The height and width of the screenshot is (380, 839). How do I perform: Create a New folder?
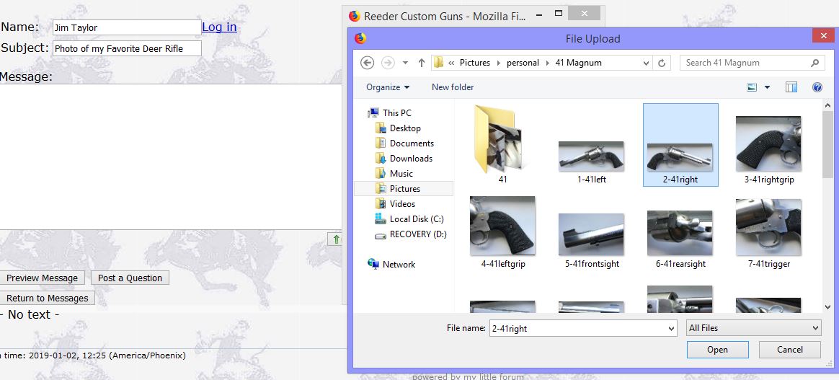[x=453, y=87]
